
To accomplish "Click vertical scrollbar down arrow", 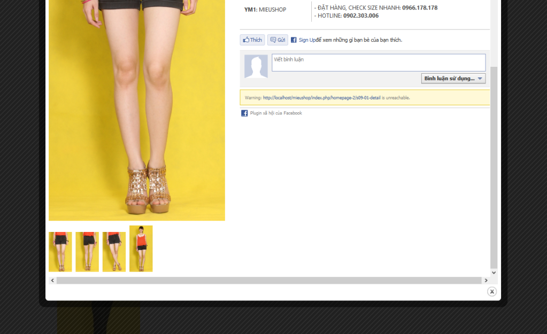I will 494,273.
